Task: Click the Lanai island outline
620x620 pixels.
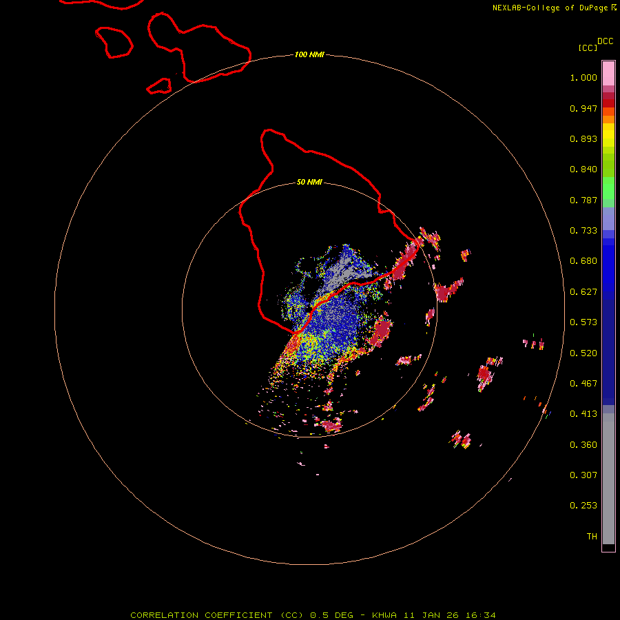Action: point(114,42)
